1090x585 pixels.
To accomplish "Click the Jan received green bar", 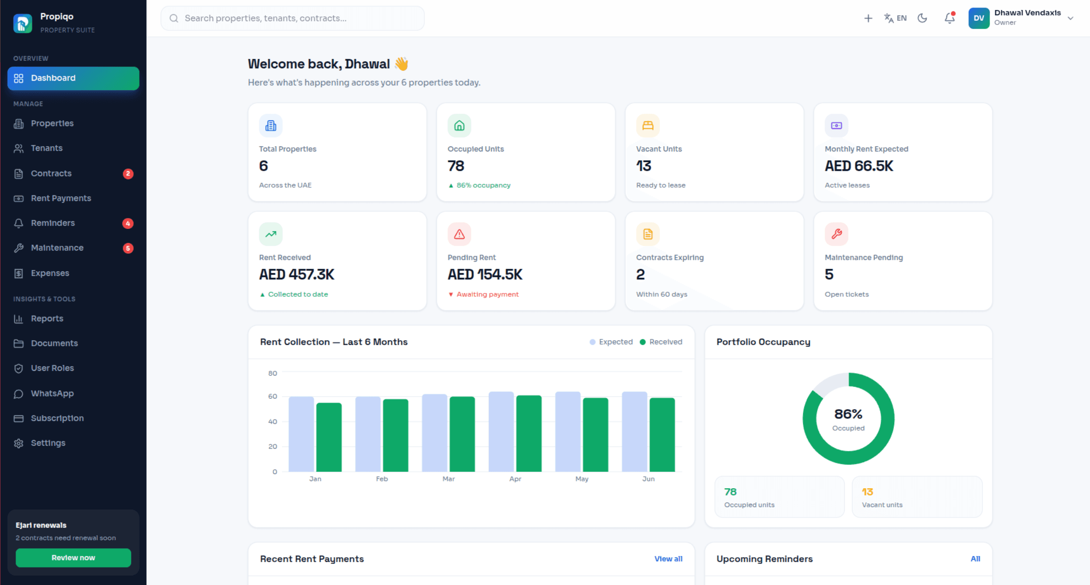I will click(329, 437).
